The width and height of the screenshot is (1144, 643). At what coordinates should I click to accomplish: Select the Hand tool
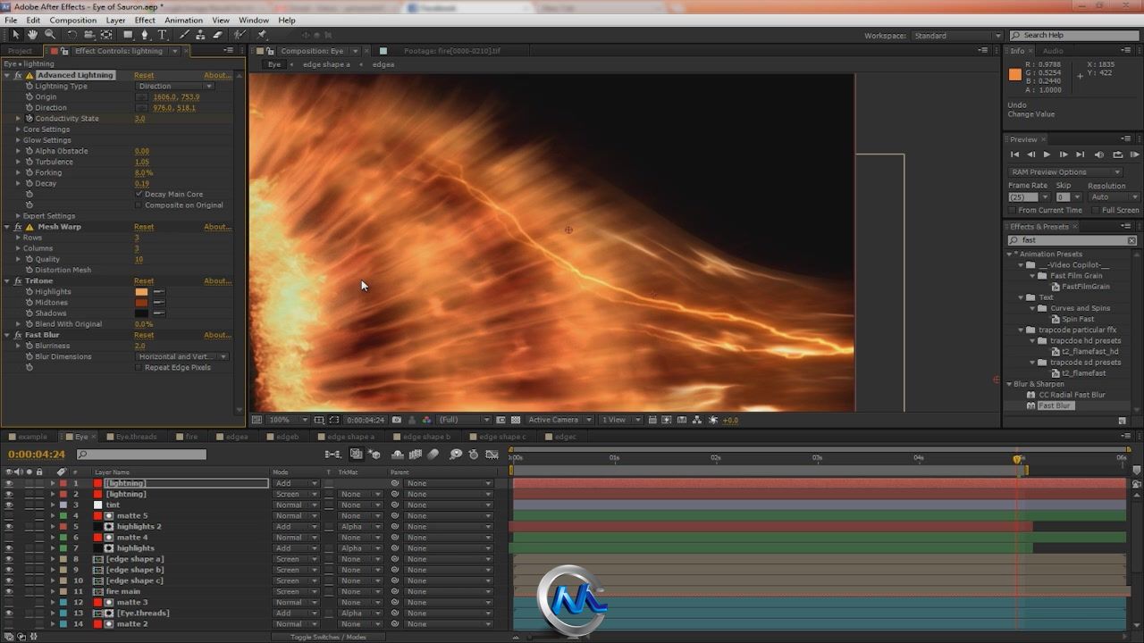32,35
